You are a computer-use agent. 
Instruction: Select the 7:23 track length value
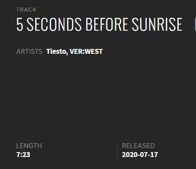click(23, 155)
